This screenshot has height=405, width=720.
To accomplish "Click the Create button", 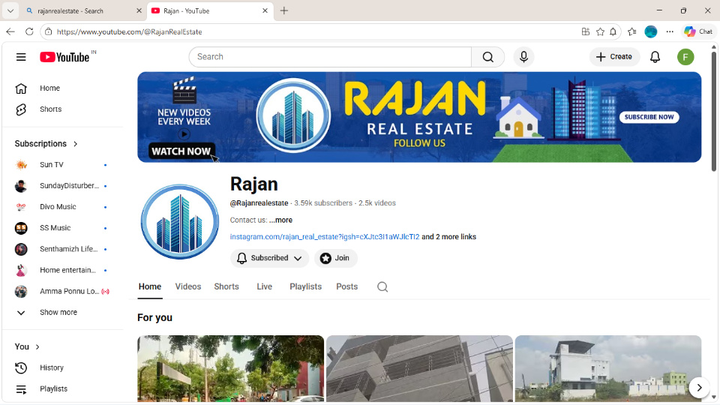I will tap(614, 57).
